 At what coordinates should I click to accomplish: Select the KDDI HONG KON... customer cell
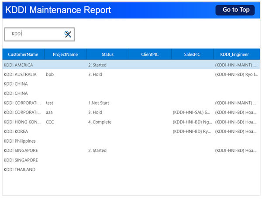tap(22, 122)
